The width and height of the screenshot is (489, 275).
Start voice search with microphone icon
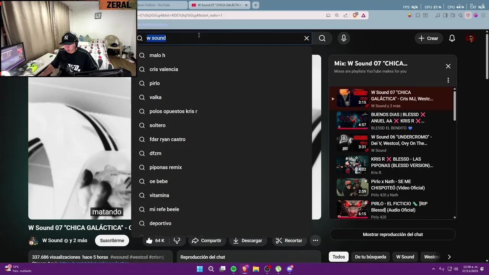tap(344, 38)
